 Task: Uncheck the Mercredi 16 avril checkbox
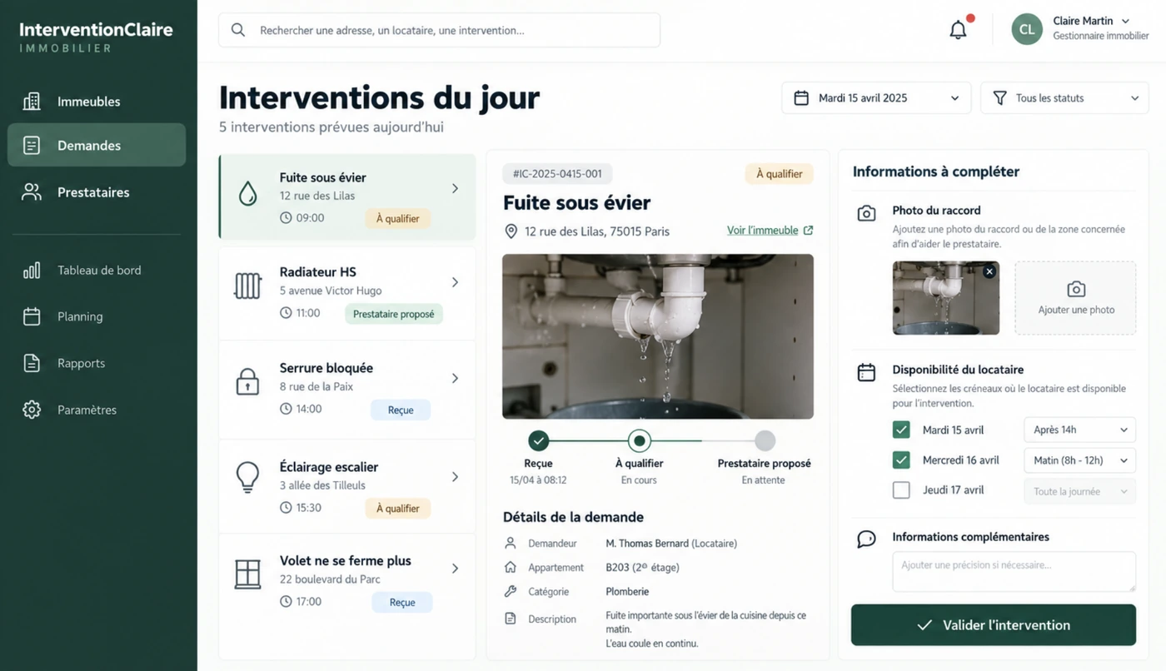coord(901,460)
